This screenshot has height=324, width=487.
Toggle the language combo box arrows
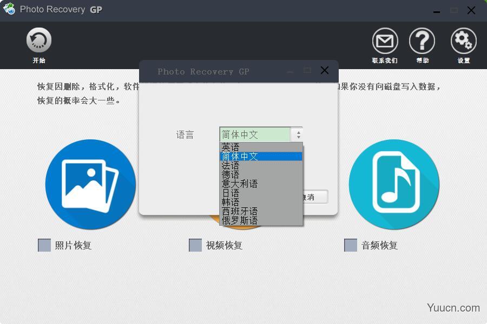click(x=298, y=134)
